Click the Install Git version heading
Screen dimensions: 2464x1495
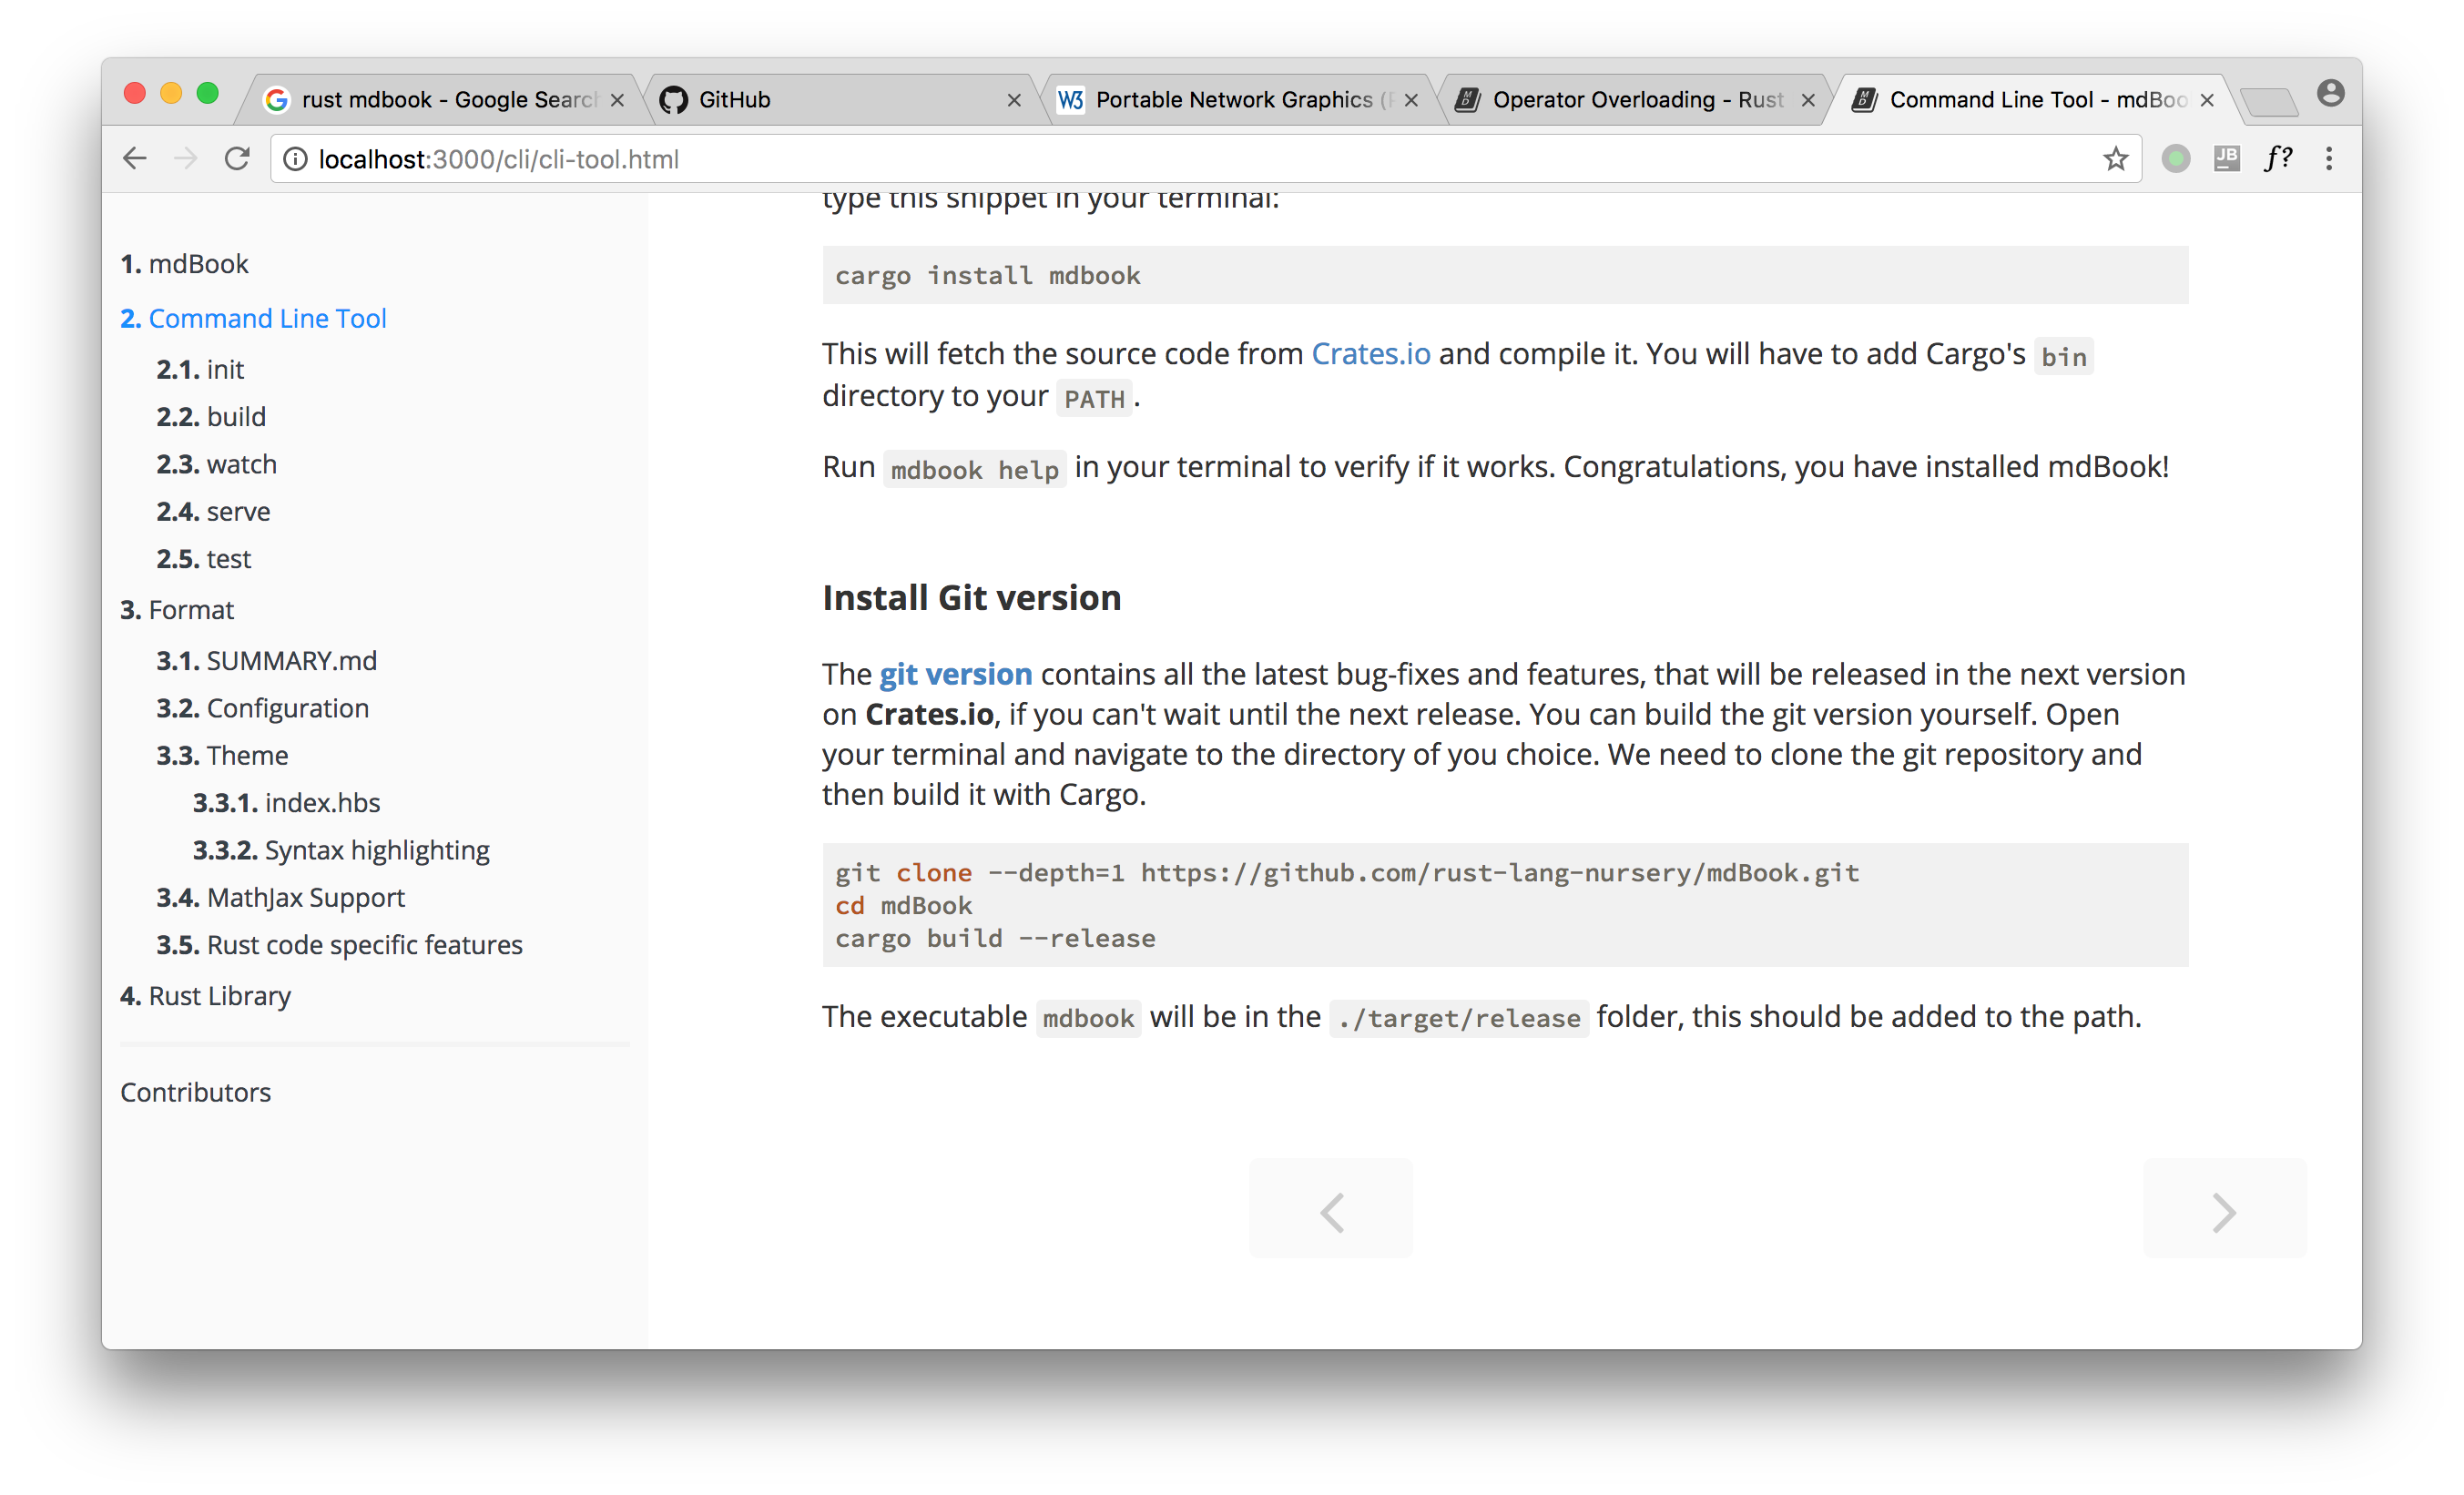[x=971, y=597]
